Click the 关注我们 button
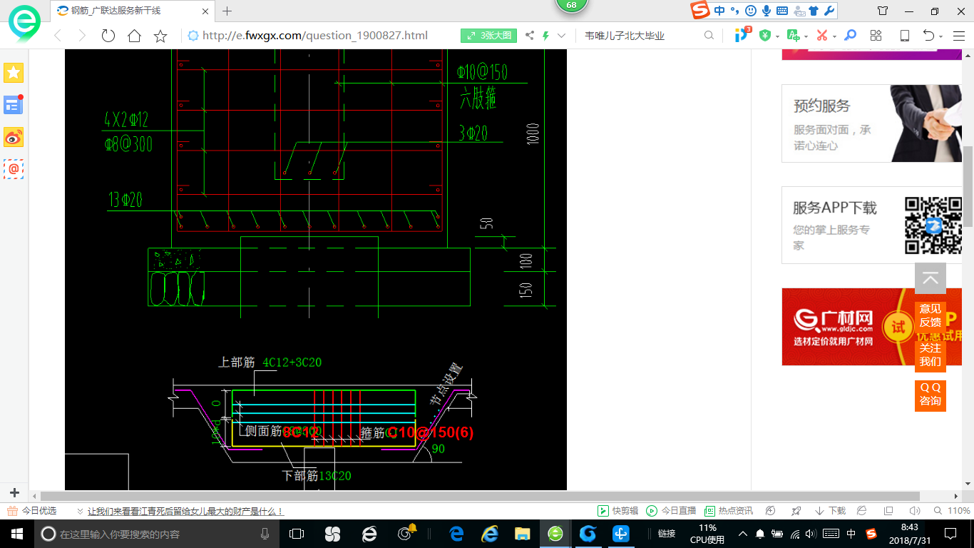The width and height of the screenshot is (974, 548). [931, 357]
